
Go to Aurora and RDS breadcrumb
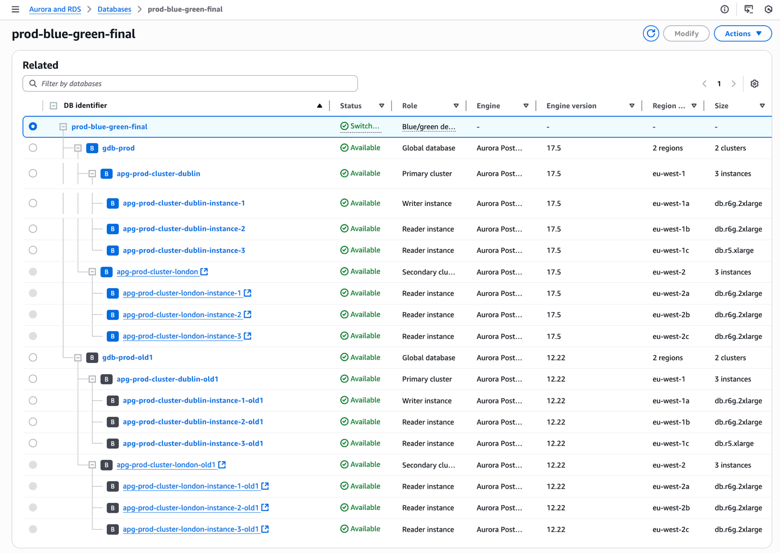[55, 9]
